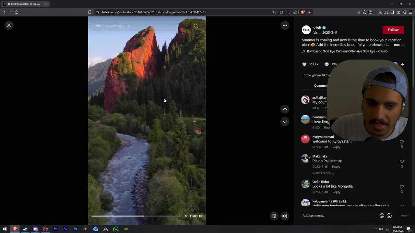Open the Bombastic Side Eye sound link
Screen dimensions: 415x233
(347, 51)
